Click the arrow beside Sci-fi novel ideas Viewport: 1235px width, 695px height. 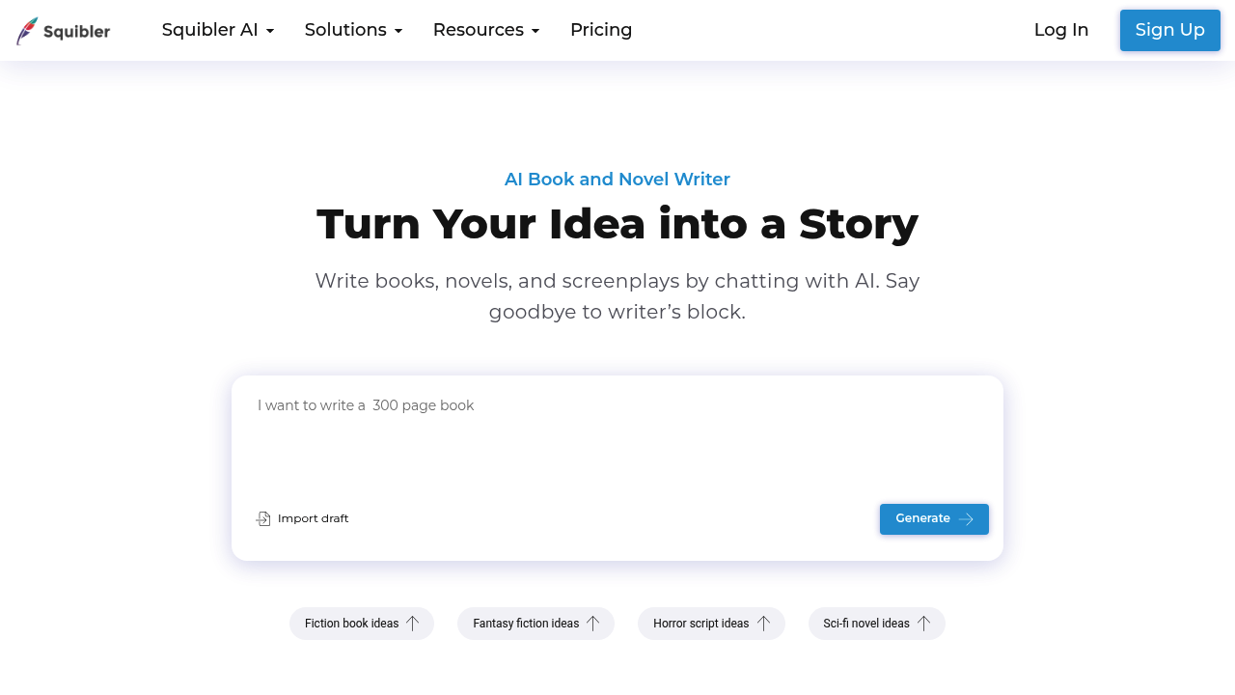pos(923,624)
